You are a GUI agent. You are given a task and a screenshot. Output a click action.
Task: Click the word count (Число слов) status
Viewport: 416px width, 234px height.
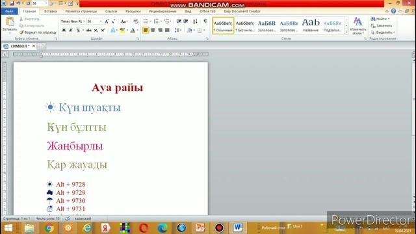(47, 218)
